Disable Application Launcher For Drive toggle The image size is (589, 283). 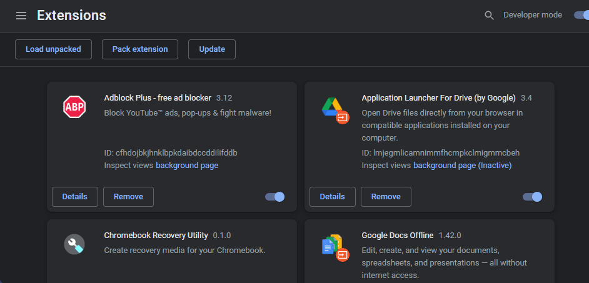[x=533, y=197]
